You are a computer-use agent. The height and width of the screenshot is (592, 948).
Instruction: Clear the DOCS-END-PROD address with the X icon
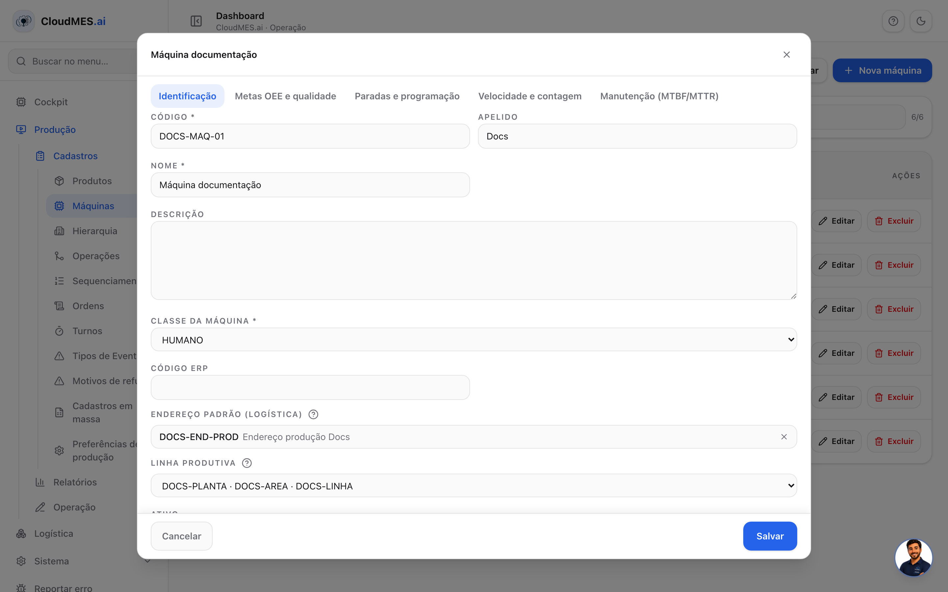point(784,436)
